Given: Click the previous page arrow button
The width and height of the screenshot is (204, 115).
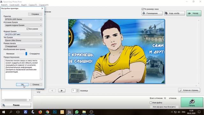Looking at the screenshot, I should [52, 90].
